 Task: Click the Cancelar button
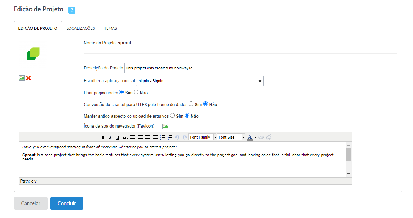(x=31, y=203)
